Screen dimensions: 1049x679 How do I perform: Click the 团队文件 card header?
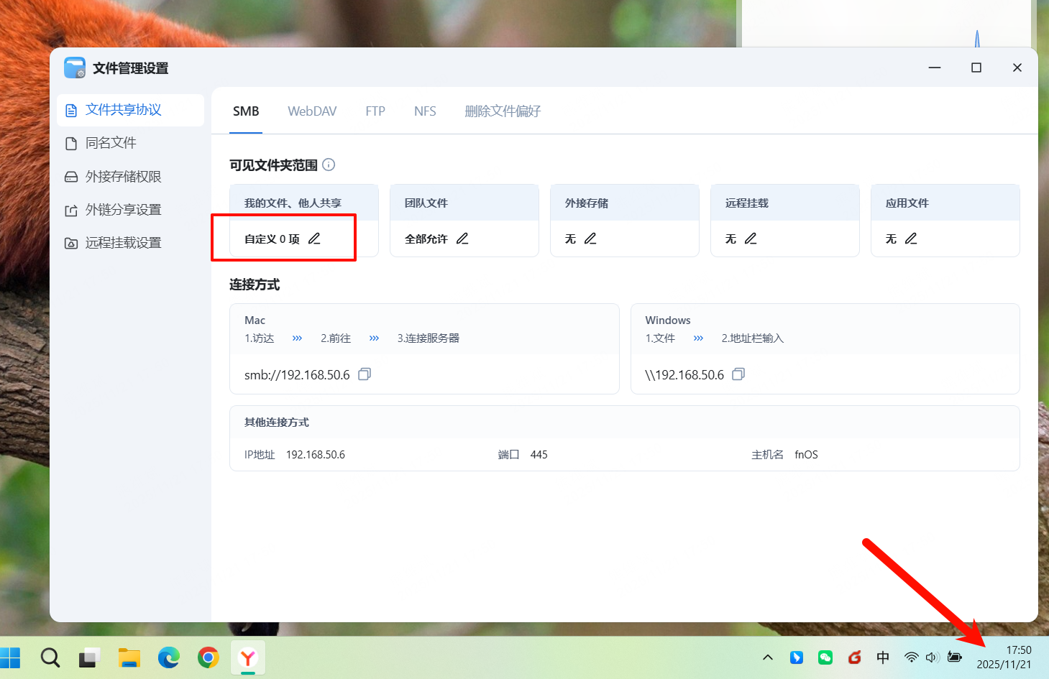point(464,203)
